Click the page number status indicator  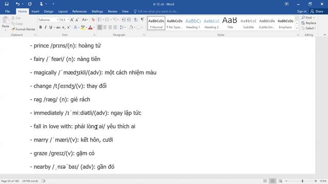[x=10, y=181]
